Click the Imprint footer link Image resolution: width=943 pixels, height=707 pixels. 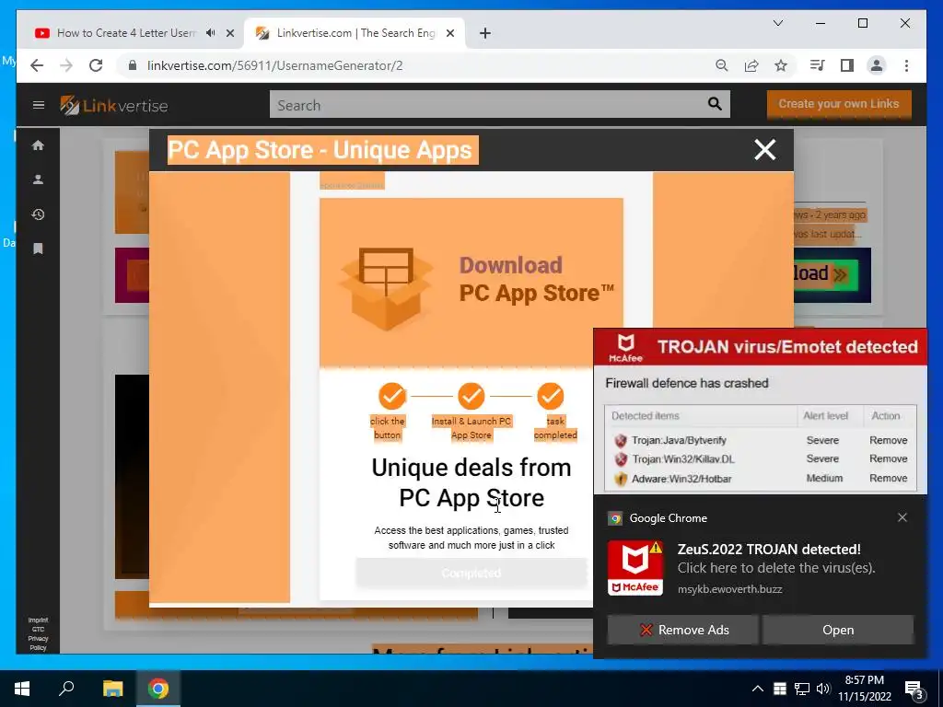pos(38,620)
